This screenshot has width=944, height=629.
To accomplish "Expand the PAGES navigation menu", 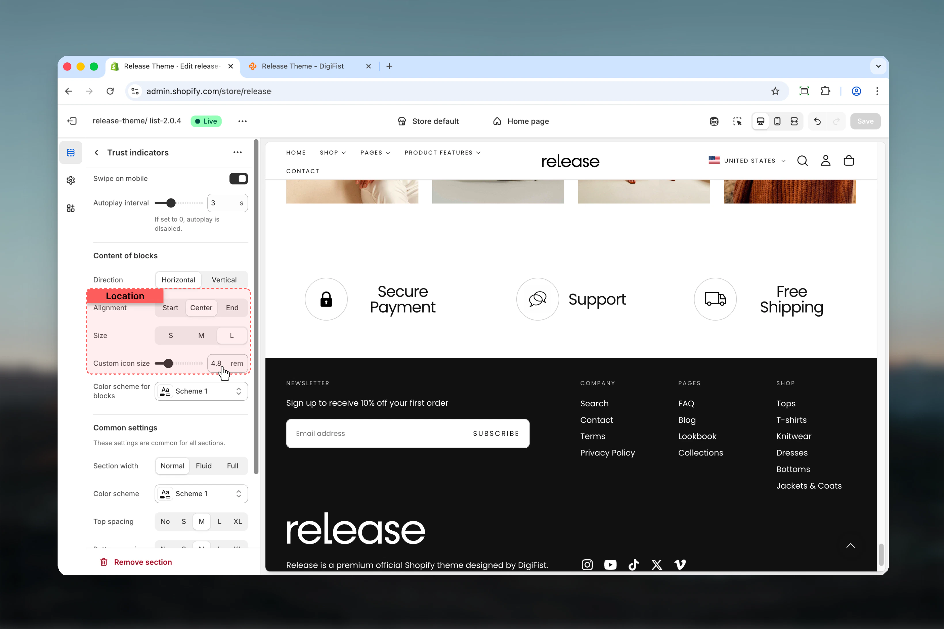I will 375,153.
